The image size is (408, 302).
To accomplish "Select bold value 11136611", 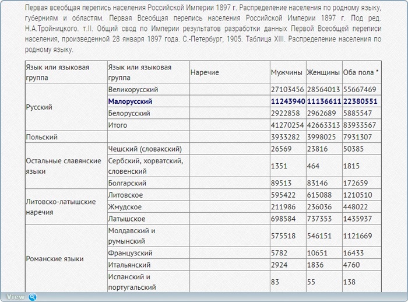I will (x=324, y=101).
